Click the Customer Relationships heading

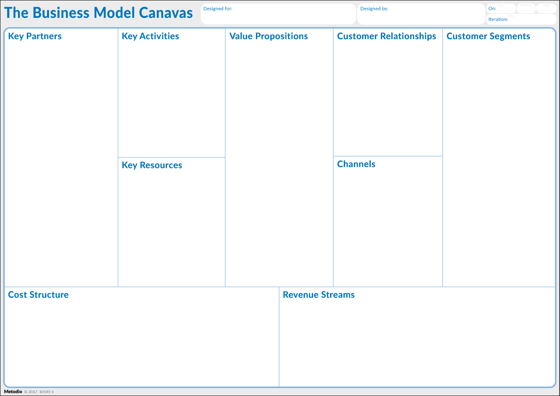click(x=386, y=36)
